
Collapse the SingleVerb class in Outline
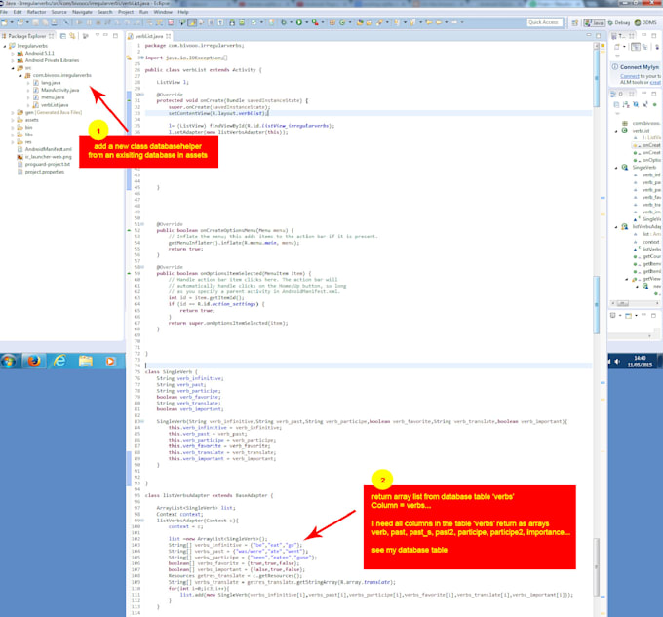[x=616, y=168]
